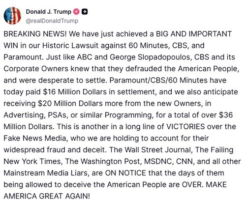This screenshot has height=202, width=246.
Task: Click the word Advertising in the post
Action: click(x=25, y=115)
